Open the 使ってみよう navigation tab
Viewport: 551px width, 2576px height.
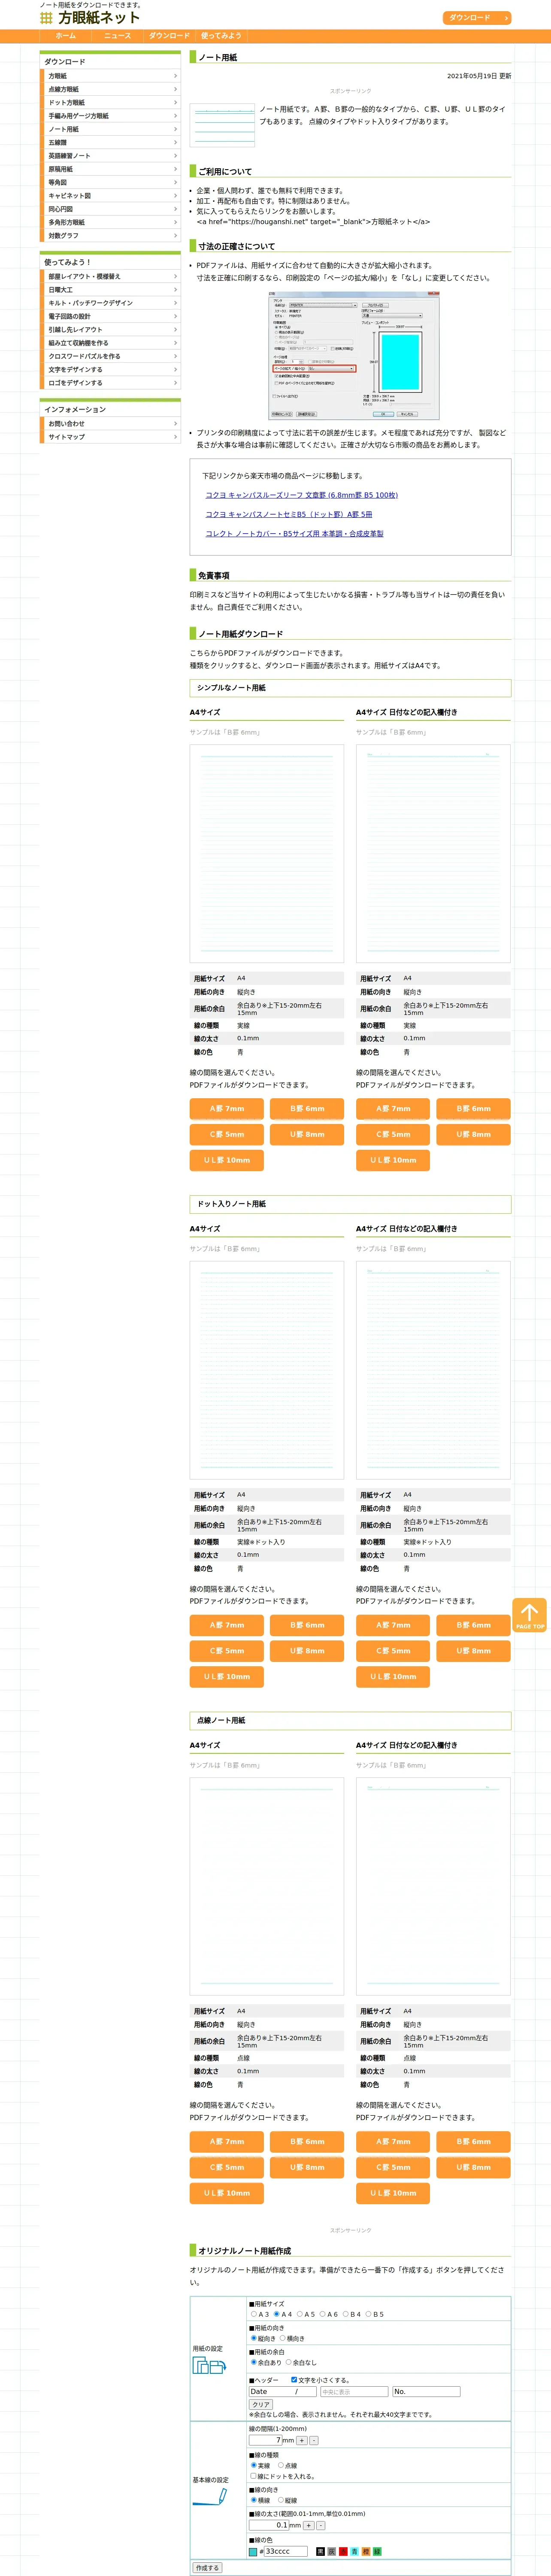coord(222,36)
